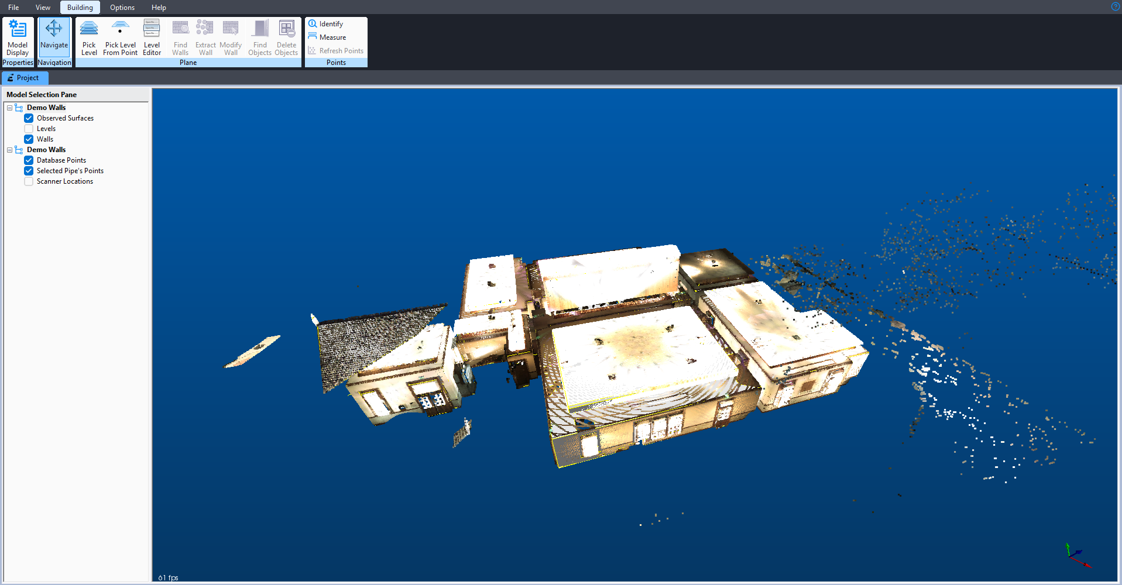Collapse the first Demo Walls tree node

coord(10,108)
